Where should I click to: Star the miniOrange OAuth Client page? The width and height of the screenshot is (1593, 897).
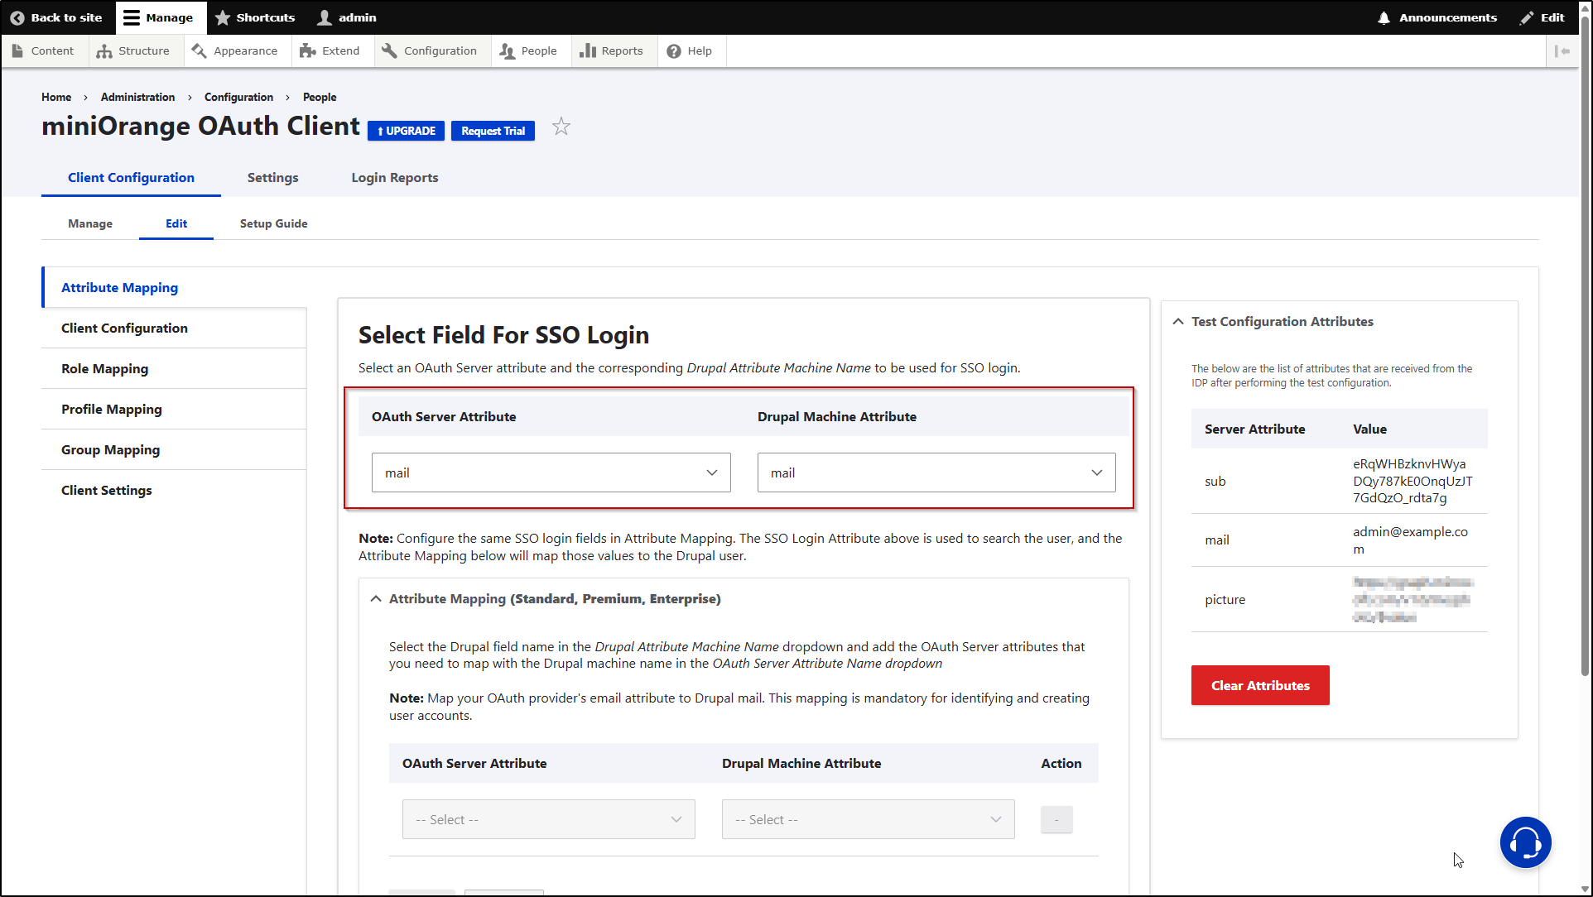point(561,126)
